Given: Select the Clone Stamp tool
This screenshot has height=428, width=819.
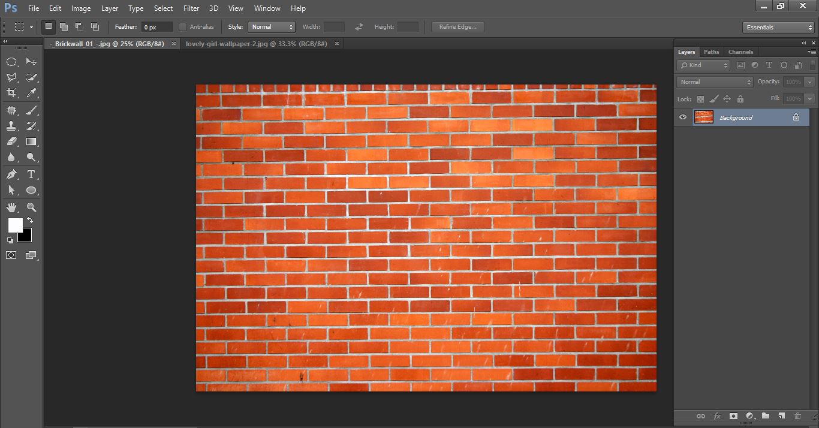Looking at the screenshot, I should (12, 126).
